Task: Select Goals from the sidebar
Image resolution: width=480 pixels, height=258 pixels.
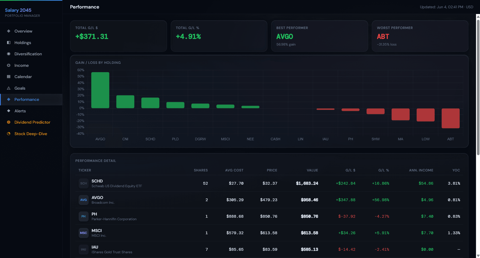Action: [31, 88]
